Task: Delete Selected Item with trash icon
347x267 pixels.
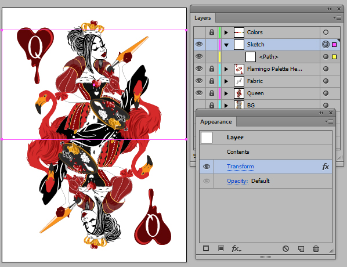Action: [x=316, y=248]
